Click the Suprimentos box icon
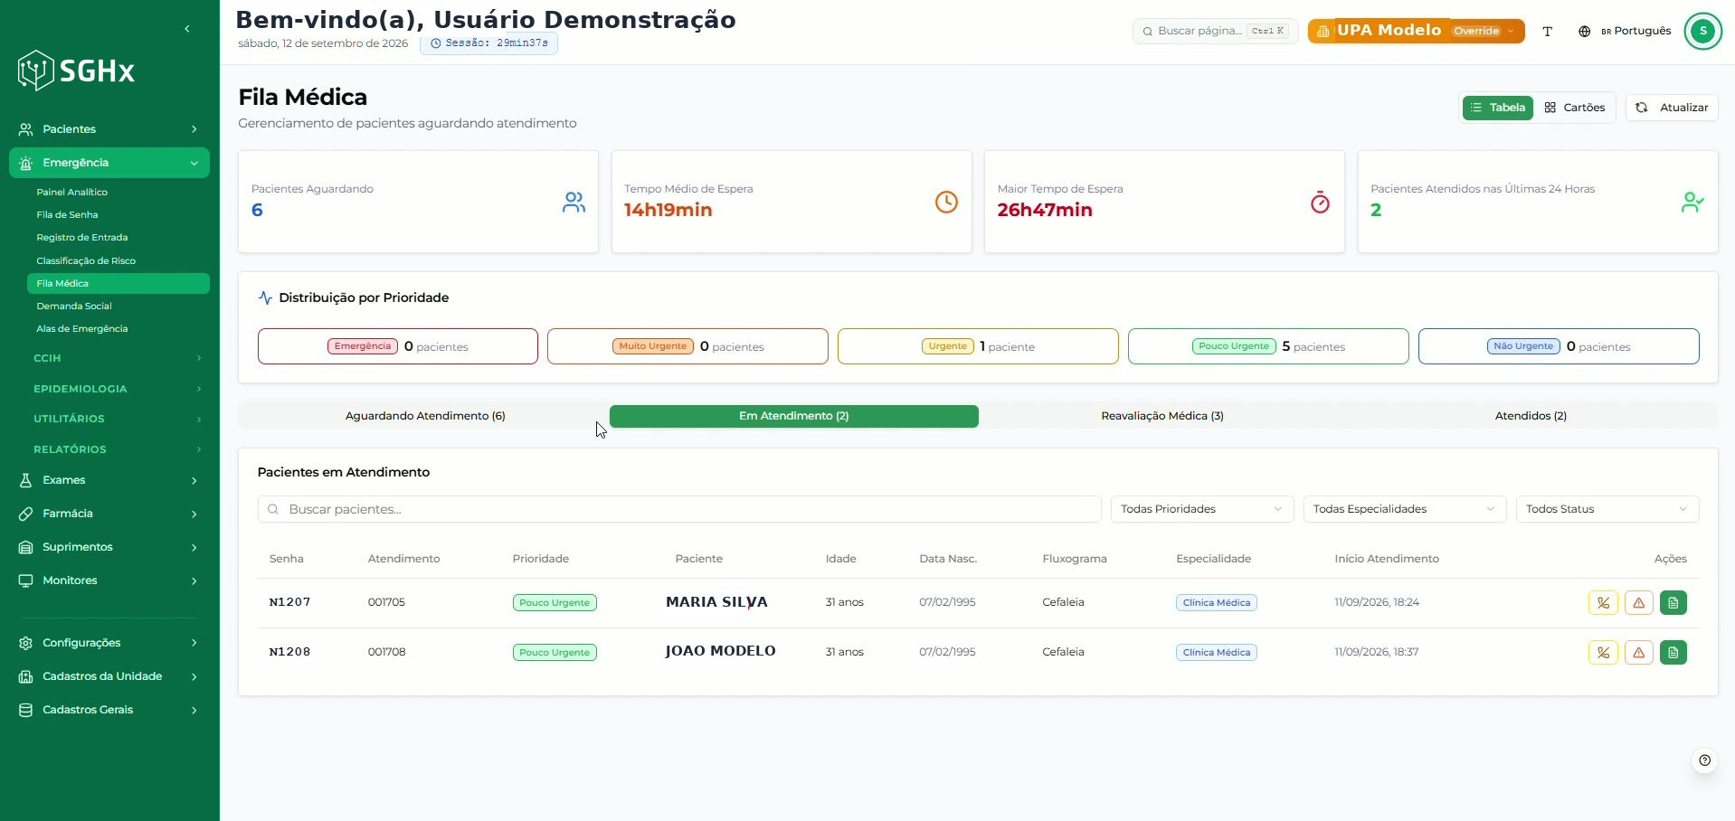The width and height of the screenshot is (1735, 821). click(x=25, y=547)
